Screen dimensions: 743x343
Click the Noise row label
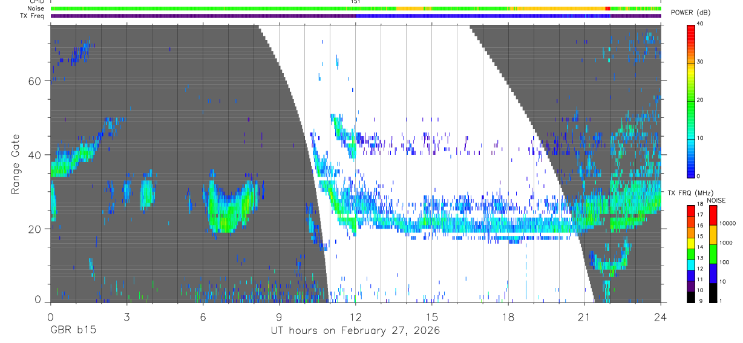click(x=37, y=8)
